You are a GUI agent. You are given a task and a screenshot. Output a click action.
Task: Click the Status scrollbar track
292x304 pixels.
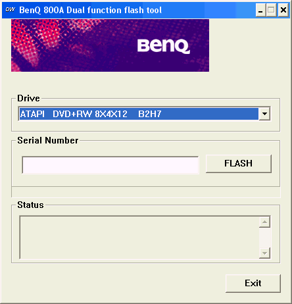(264, 238)
